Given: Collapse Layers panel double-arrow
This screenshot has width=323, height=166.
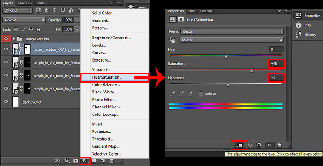Looking at the screenshot, I should coord(111,3).
